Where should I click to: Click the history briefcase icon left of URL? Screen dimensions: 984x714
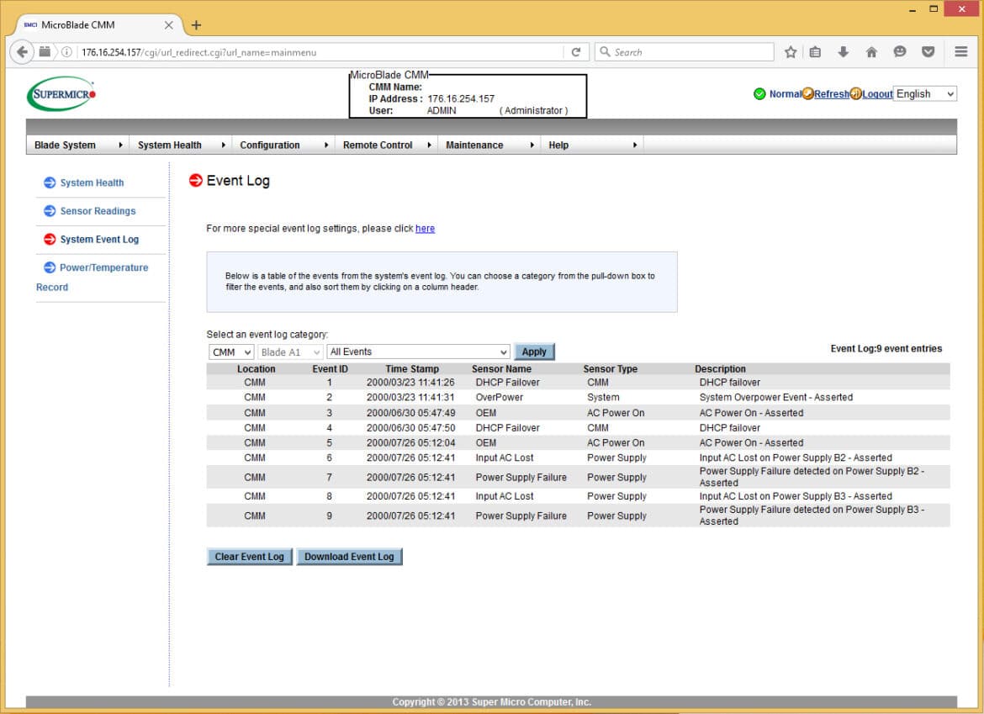pos(45,52)
